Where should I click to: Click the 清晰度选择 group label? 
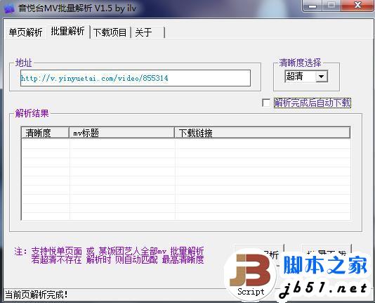pos(300,63)
